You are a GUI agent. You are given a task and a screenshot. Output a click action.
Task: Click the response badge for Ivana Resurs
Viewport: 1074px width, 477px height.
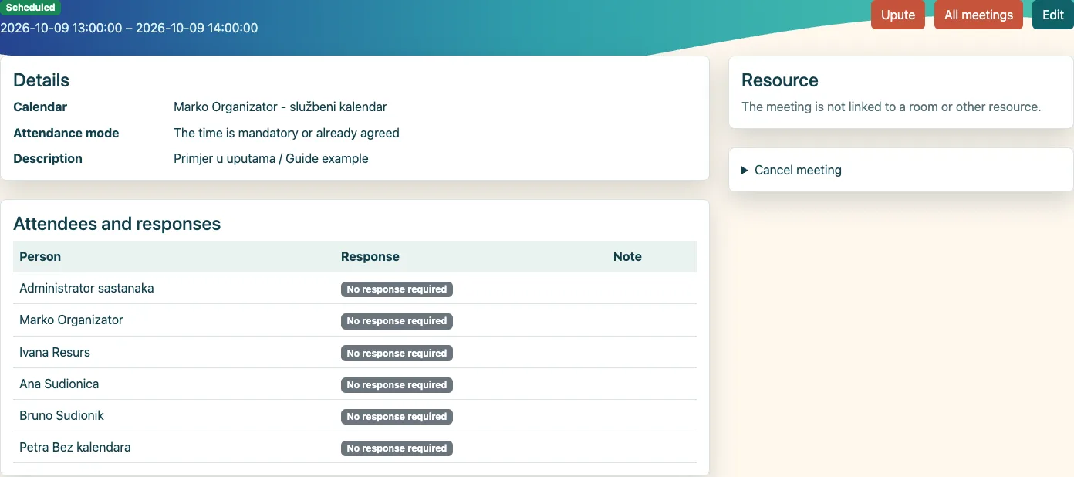tap(397, 354)
